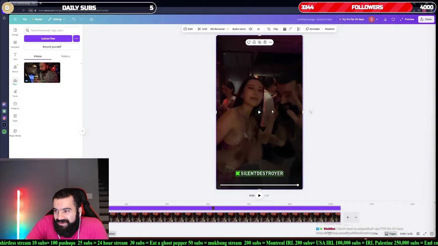
Task: Open the comments speech bubble icon
Action: point(393,19)
